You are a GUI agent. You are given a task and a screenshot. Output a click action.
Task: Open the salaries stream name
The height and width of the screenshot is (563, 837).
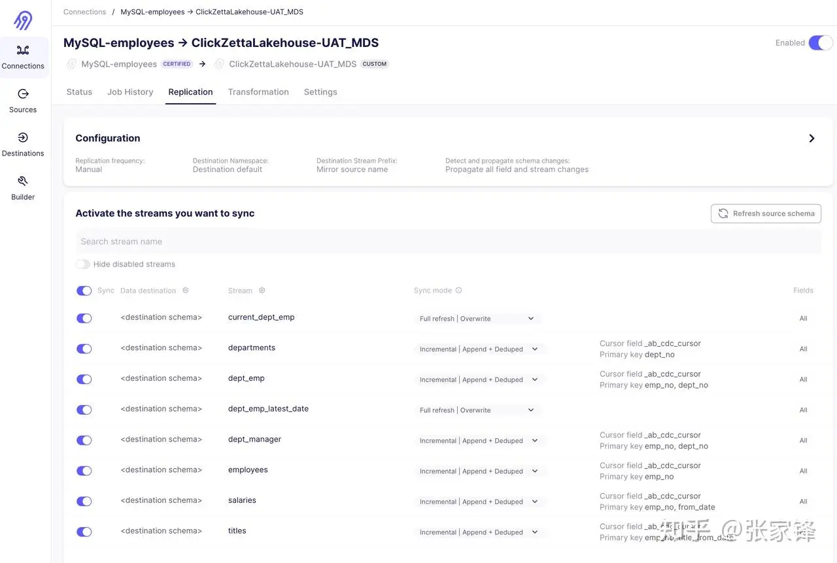(x=242, y=500)
